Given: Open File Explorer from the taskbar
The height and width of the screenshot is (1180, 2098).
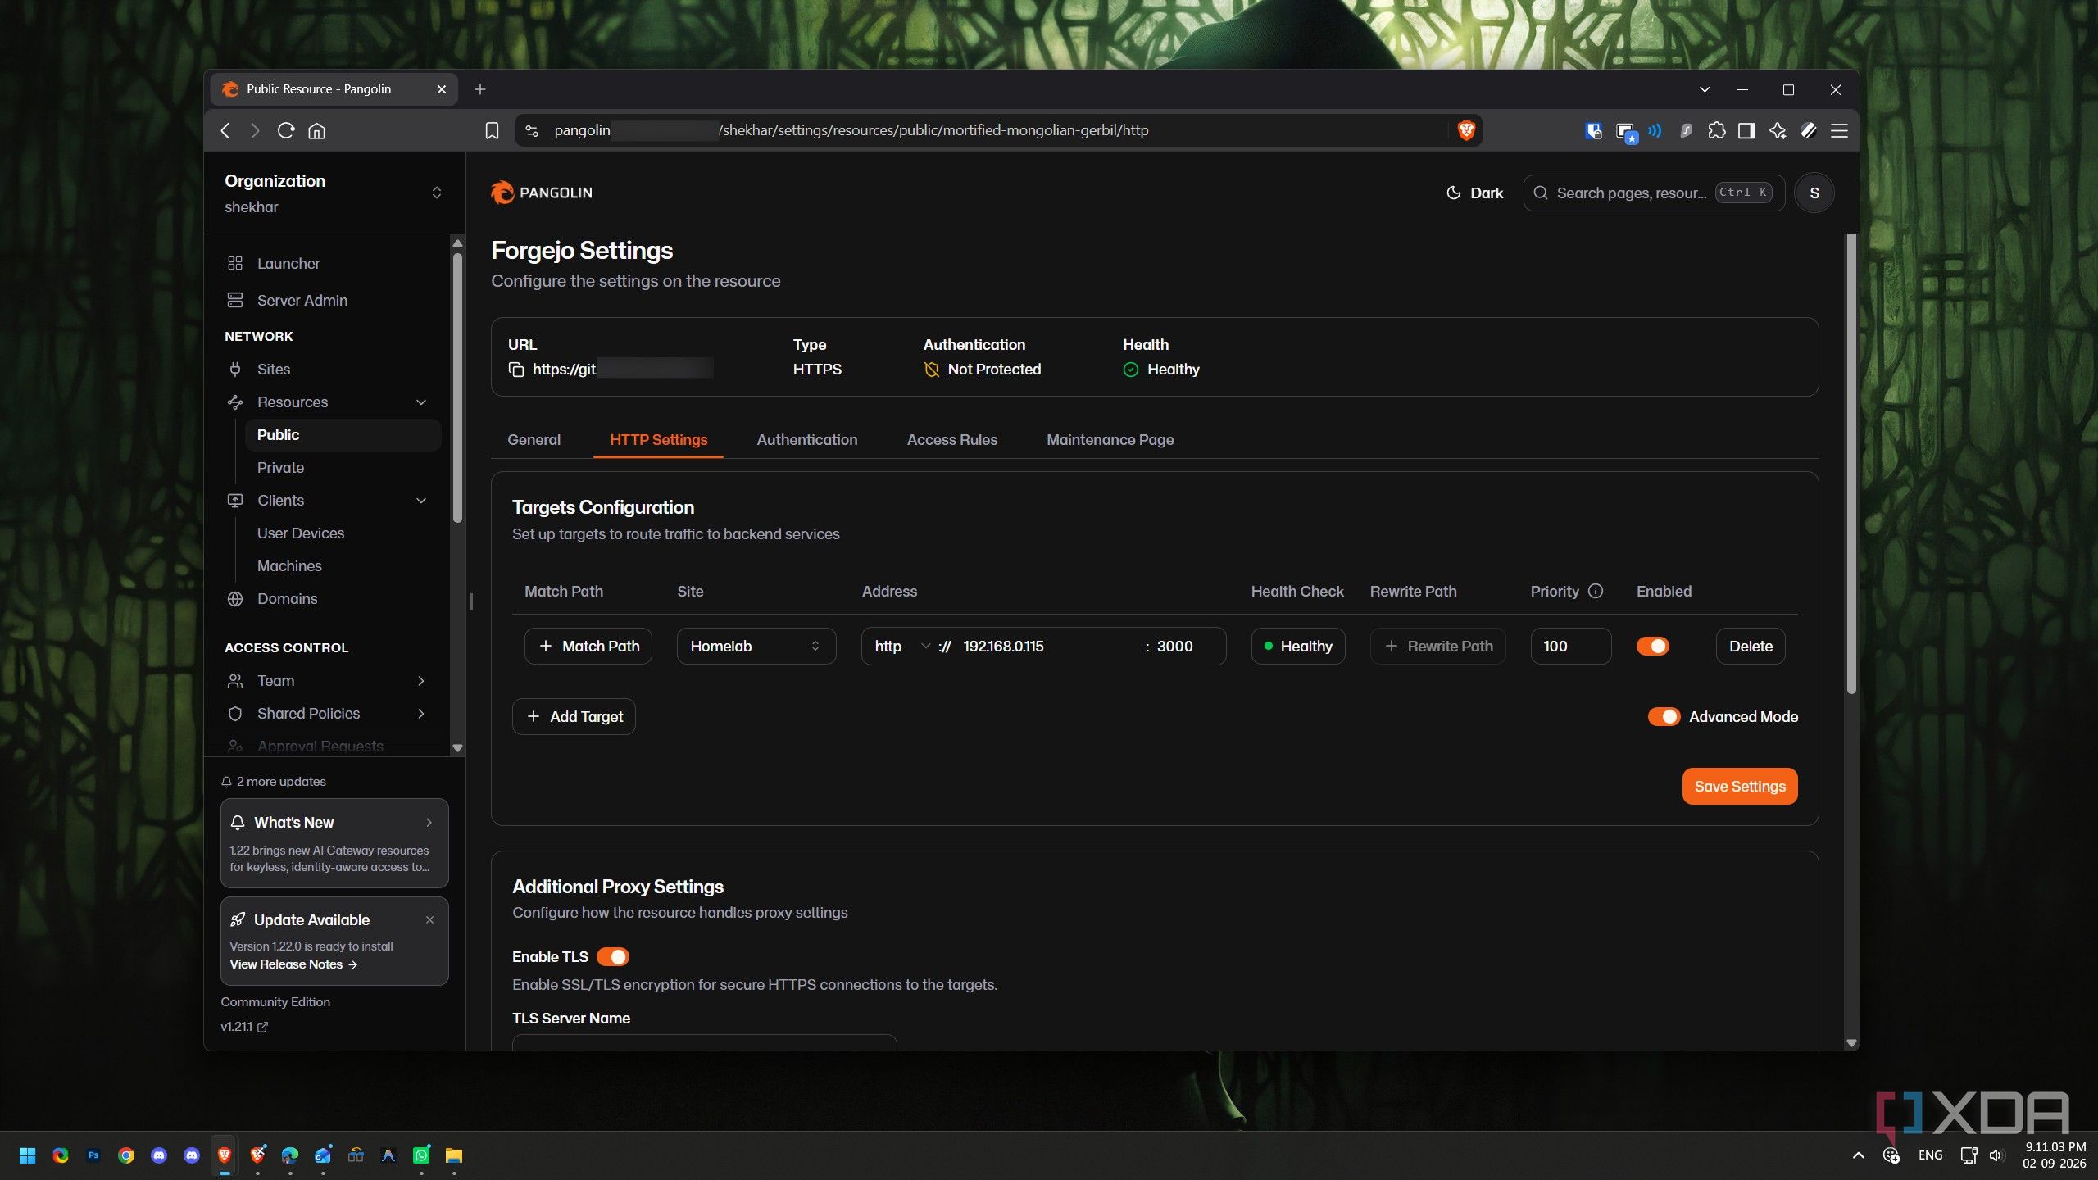Looking at the screenshot, I should coord(454,1155).
